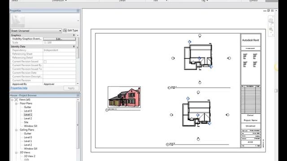287x161 pixels.
Task: Close the Properties palette with its X
Action: (x=78, y=11)
